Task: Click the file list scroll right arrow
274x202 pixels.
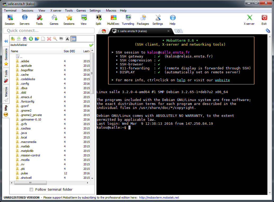Action: (88, 183)
